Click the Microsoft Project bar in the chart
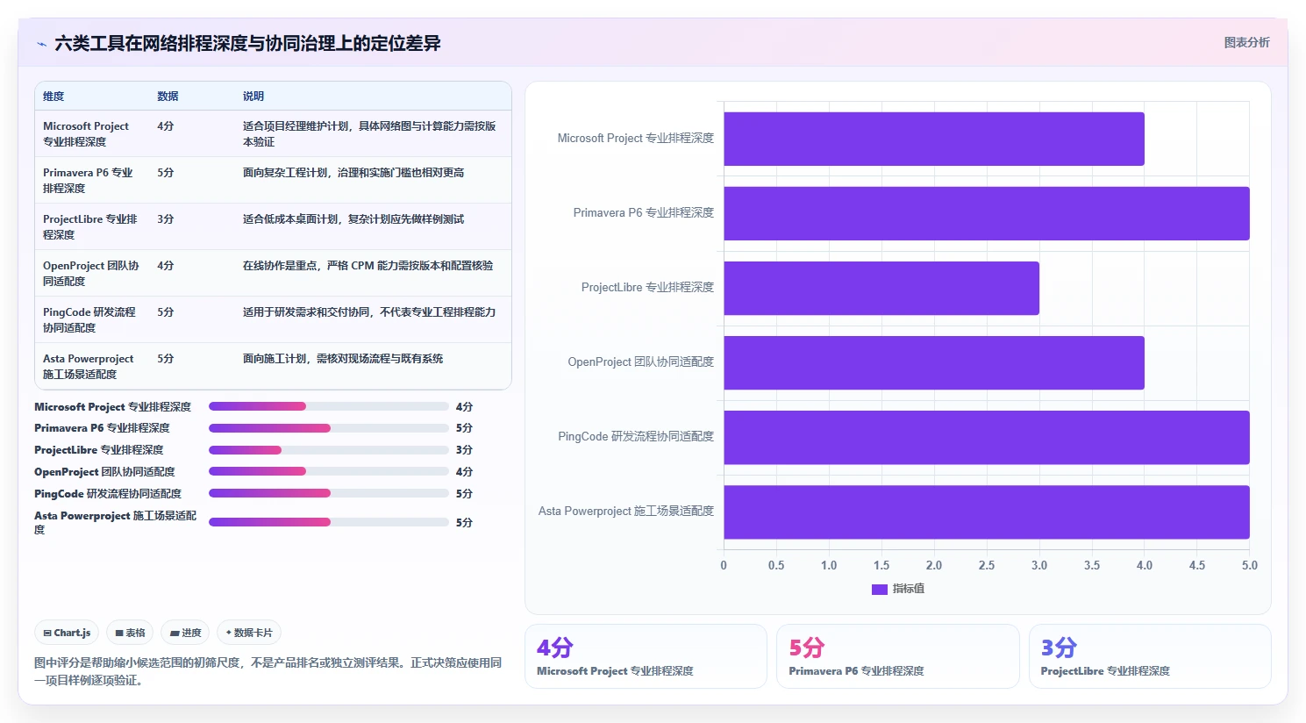 point(934,139)
